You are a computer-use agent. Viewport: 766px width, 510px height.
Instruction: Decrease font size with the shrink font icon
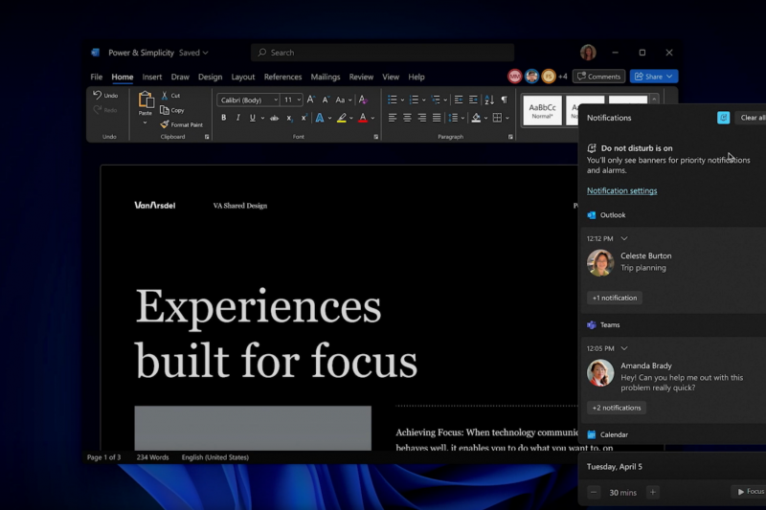click(x=326, y=100)
